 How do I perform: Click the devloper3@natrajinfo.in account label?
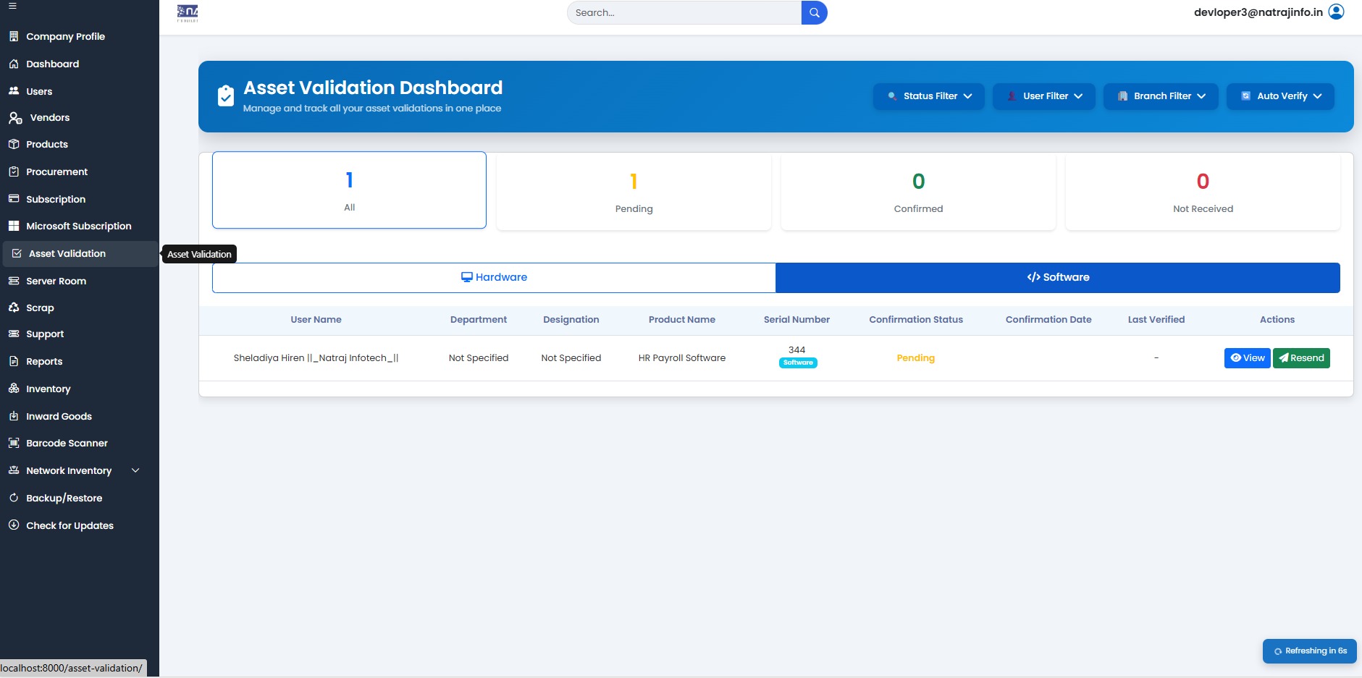coord(1258,12)
